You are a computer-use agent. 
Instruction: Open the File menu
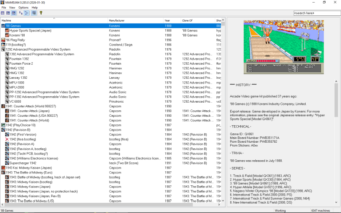click(x=3, y=7)
